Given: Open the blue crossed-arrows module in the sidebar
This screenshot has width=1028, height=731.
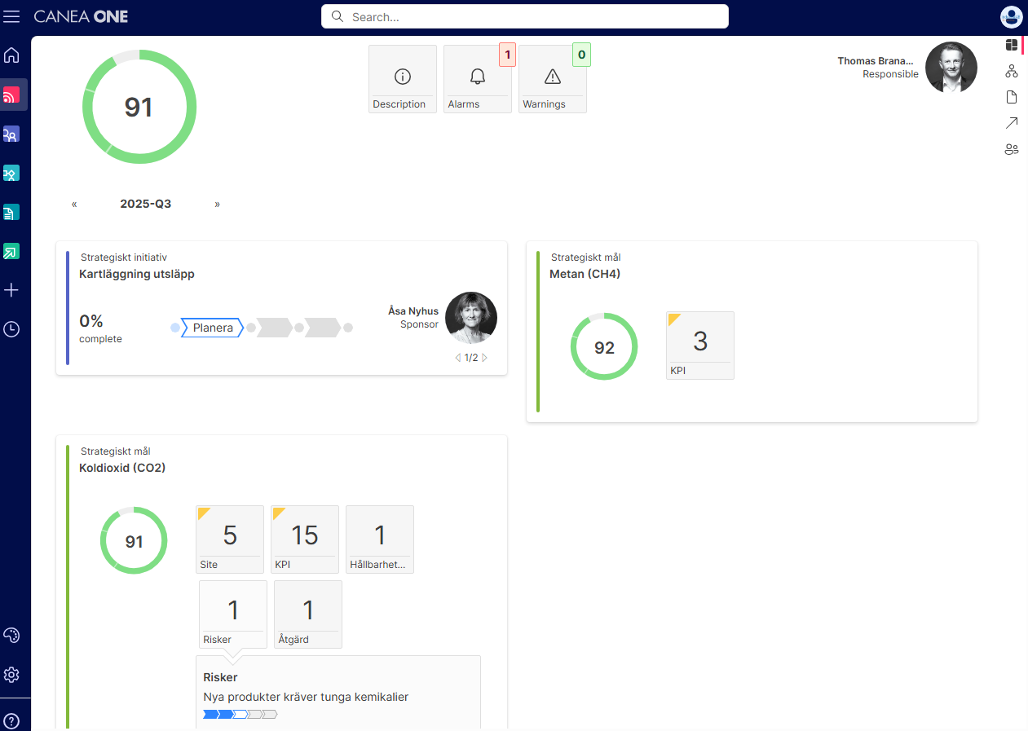Looking at the screenshot, I should (x=11, y=173).
